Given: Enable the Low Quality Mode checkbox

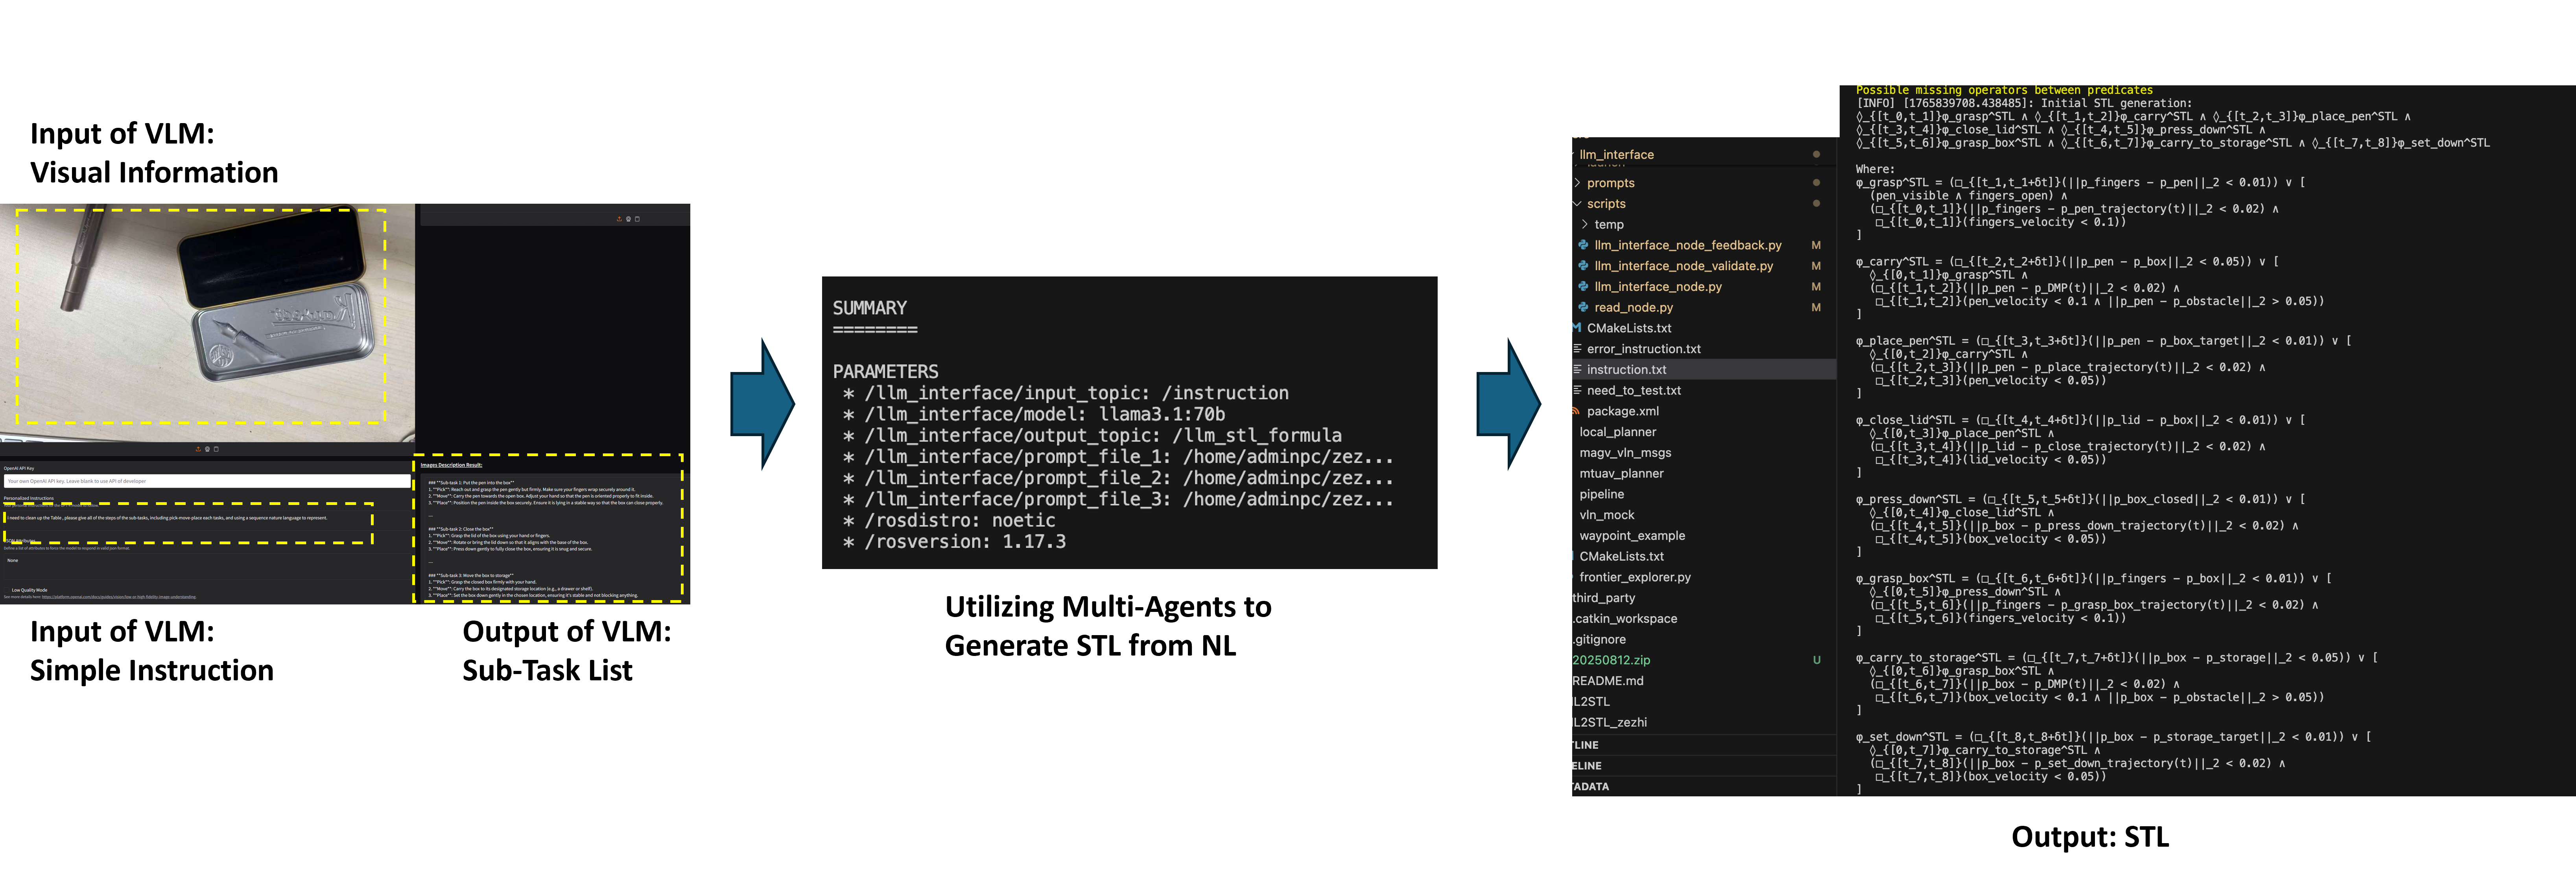Looking at the screenshot, I should click(7, 590).
